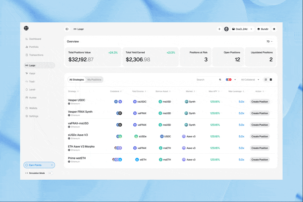Image resolution: width=303 pixels, height=202 pixels.
Task: Open Wallets in sidebar
Action: [x=31, y=108]
